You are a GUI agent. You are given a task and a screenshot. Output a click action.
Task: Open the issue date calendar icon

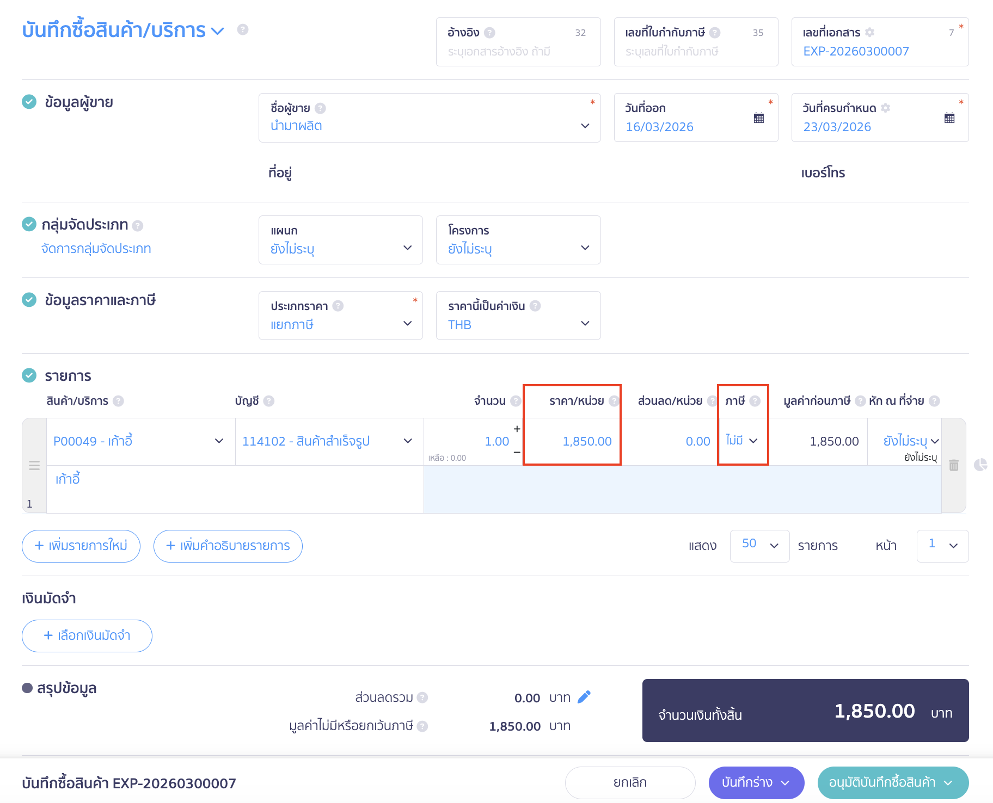(x=758, y=118)
